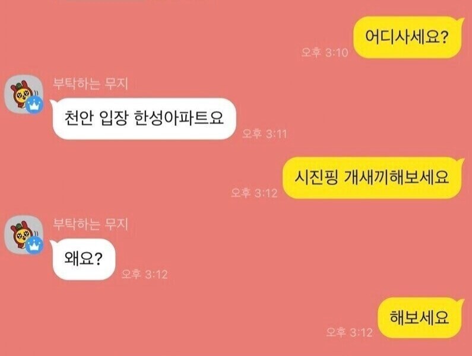Screen dimensions: 472x356
Task: Click the word 천안 in white bubble
Action: pyautogui.click(x=79, y=118)
